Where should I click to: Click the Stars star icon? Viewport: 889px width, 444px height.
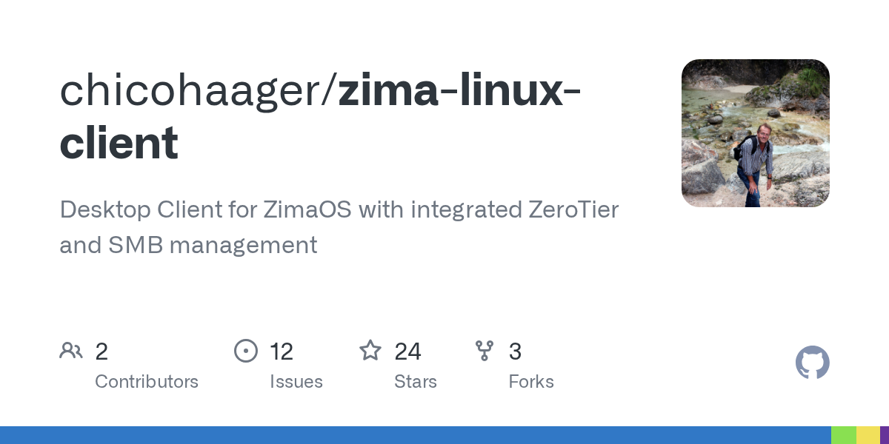pyautogui.click(x=370, y=350)
